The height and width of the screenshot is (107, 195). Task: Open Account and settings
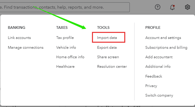[163, 38]
